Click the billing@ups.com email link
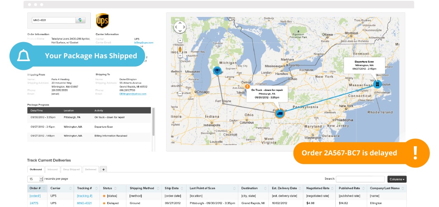The width and height of the screenshot is (439, 207). (x=144, y=43)
